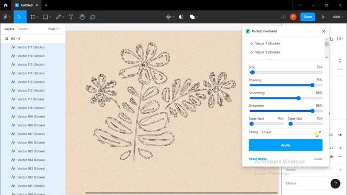Open the 100% zoom dropdown
The width and height of the screenshot is (347, 195).
pyautogui.click(x=338, y=17)
